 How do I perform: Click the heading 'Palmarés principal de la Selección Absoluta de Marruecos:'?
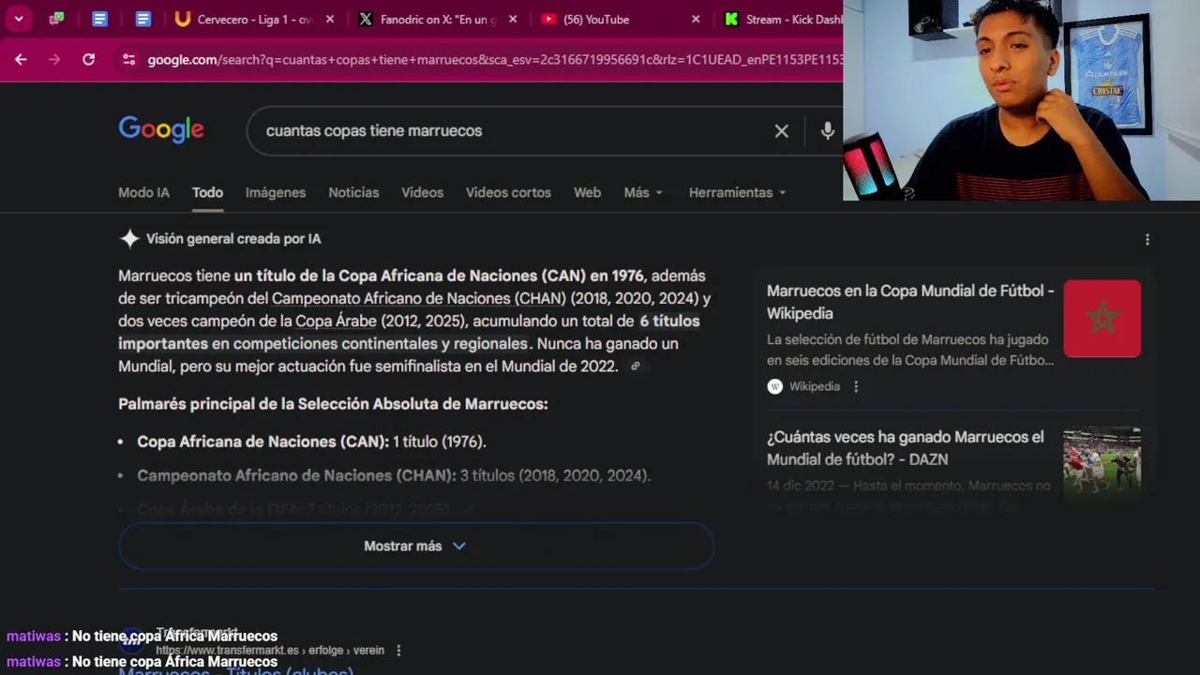[333, 404]
